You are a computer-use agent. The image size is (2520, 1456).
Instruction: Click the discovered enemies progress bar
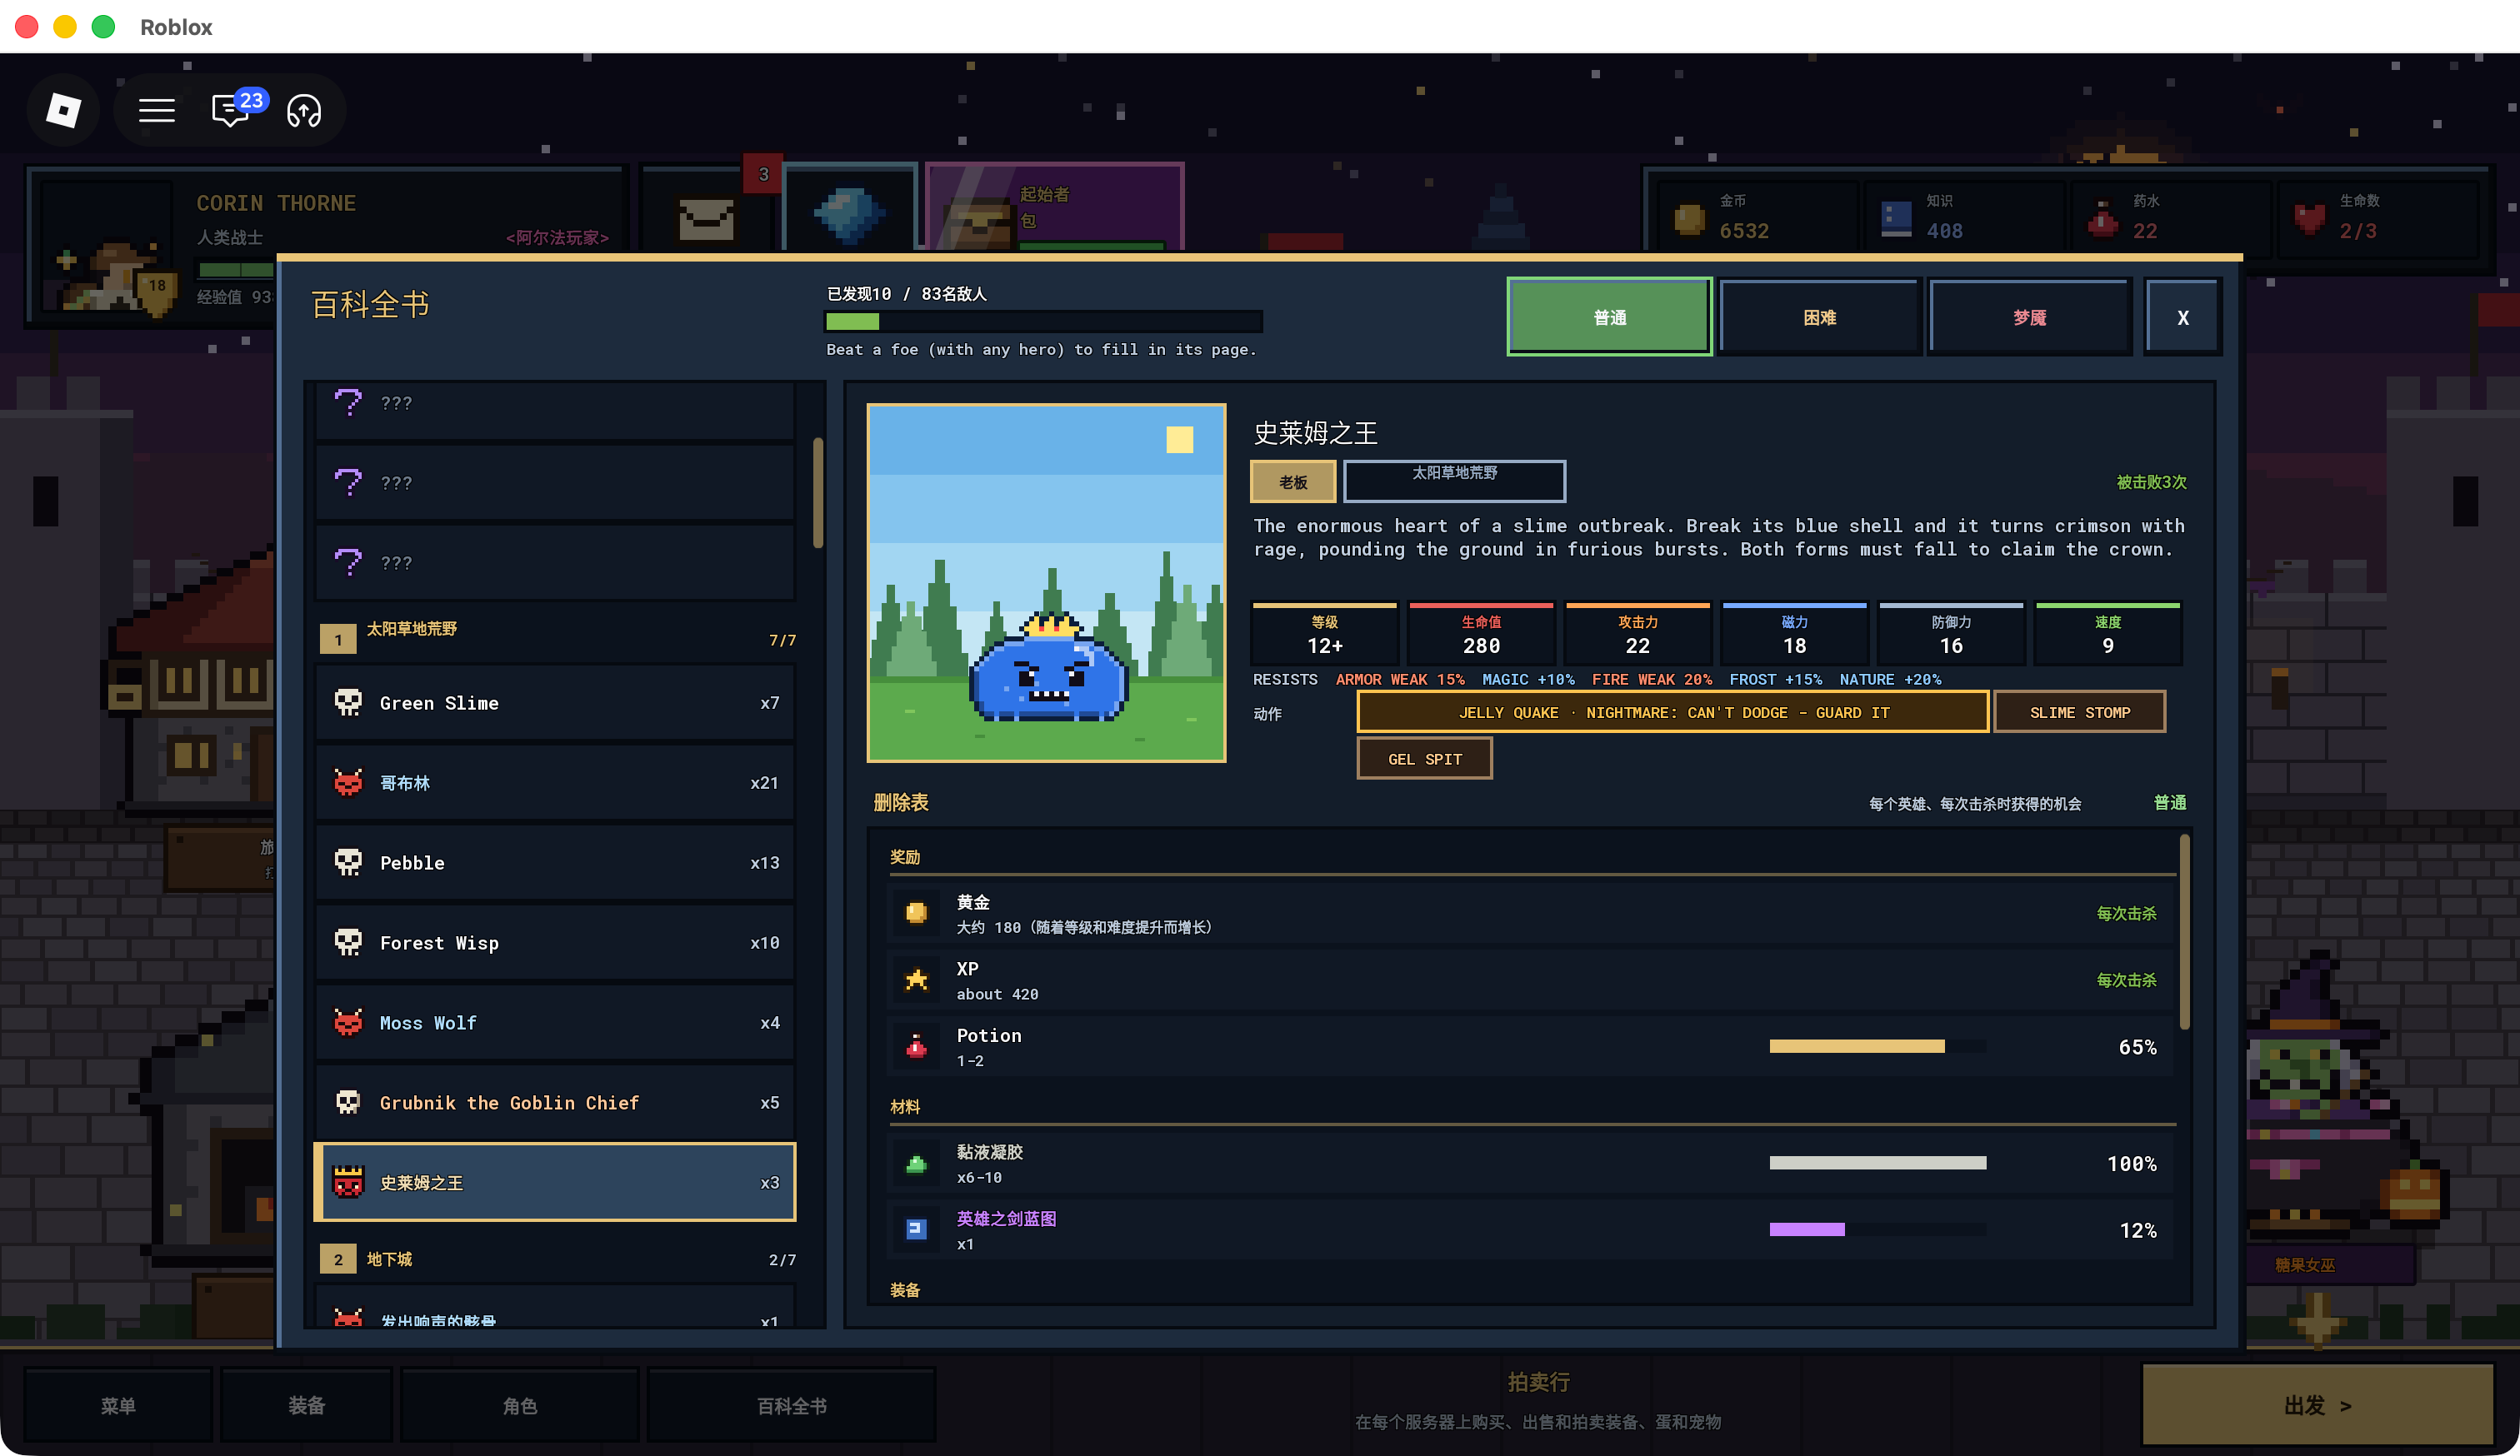tap(1042, 321)
